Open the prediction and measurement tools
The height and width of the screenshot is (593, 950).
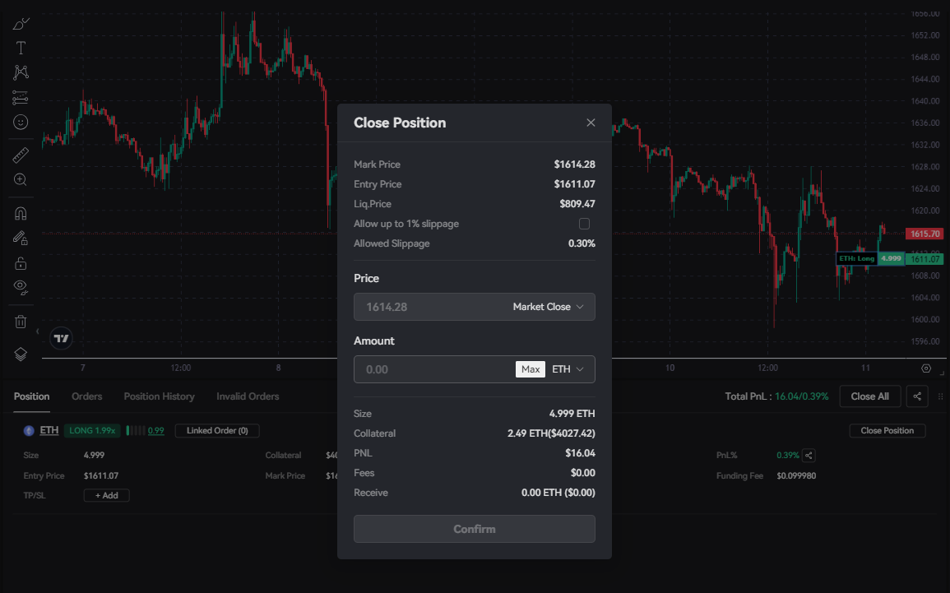(21, 98)
